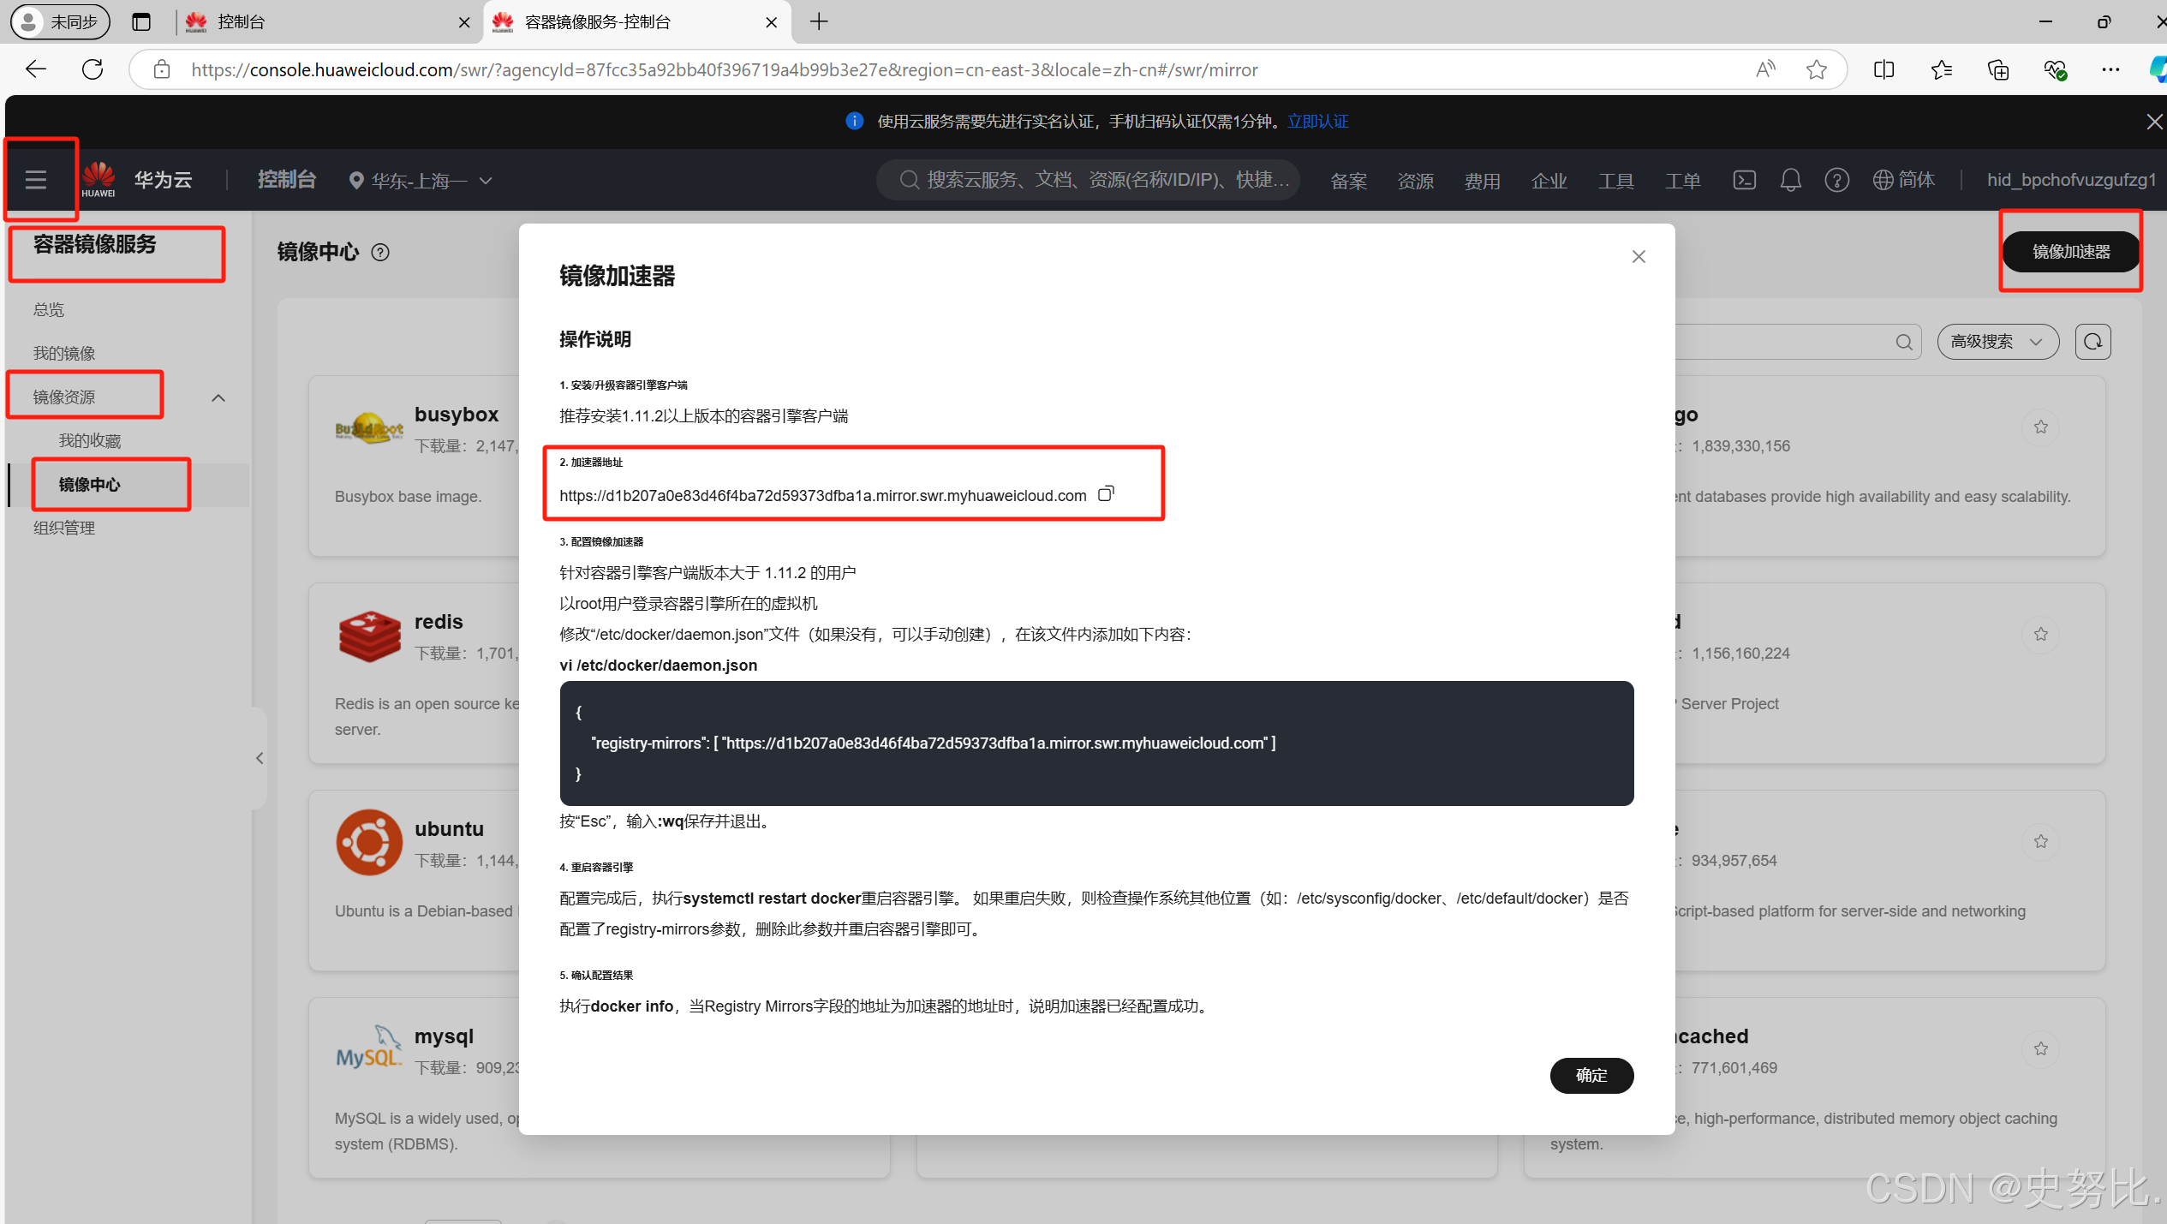Click the 容器镜像服务 sidebar title
Viewport: 2167px width, 1224px height.
coord(95,244)
